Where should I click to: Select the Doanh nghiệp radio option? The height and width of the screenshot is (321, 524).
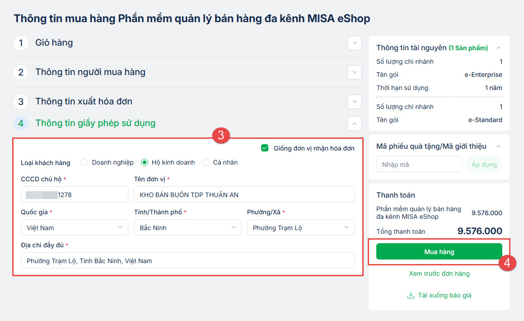pos(84,162)
